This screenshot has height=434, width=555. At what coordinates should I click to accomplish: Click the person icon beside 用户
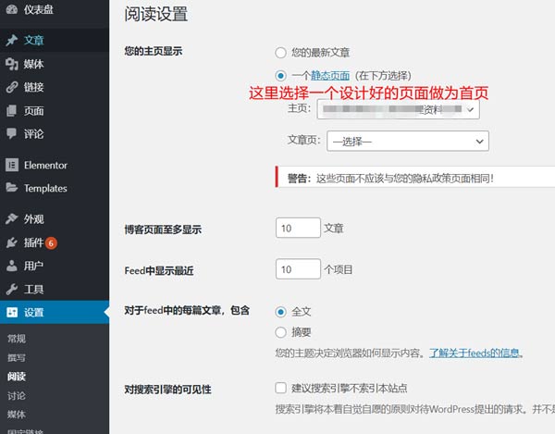click(x=12, y=266)
